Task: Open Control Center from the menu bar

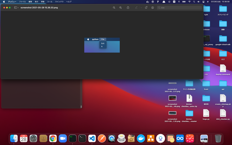Action: (203, 2)
